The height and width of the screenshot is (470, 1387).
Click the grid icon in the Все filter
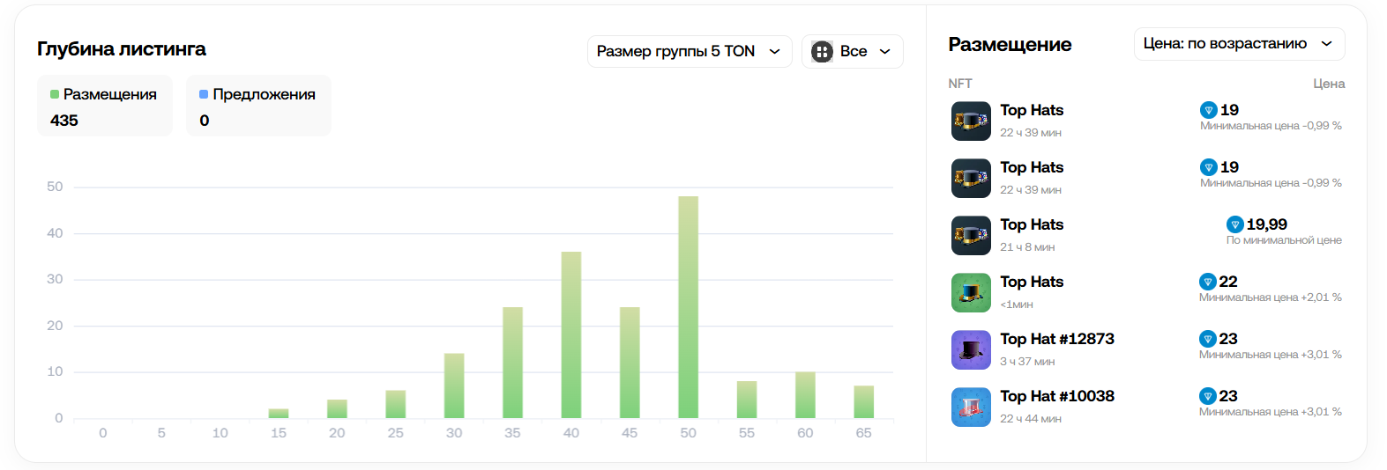(x=822, y=52)
